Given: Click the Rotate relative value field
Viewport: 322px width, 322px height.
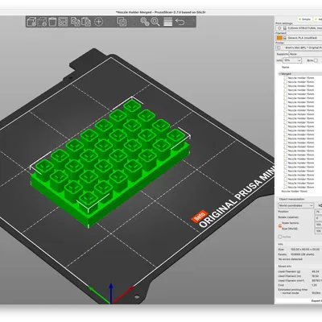Looking at the screenshot, I should click(318, 218).
